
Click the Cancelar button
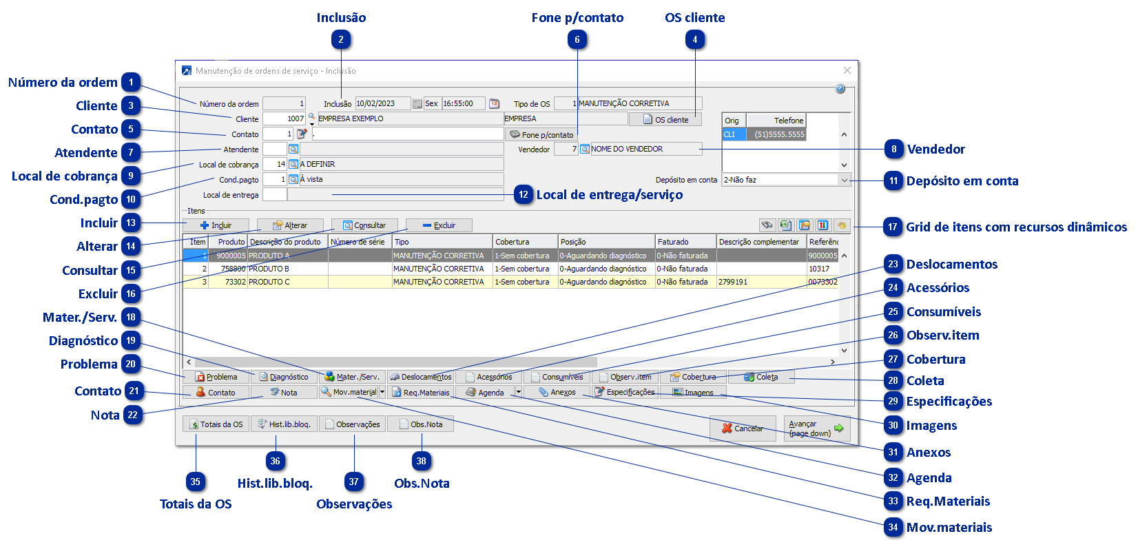coord(743,429)
